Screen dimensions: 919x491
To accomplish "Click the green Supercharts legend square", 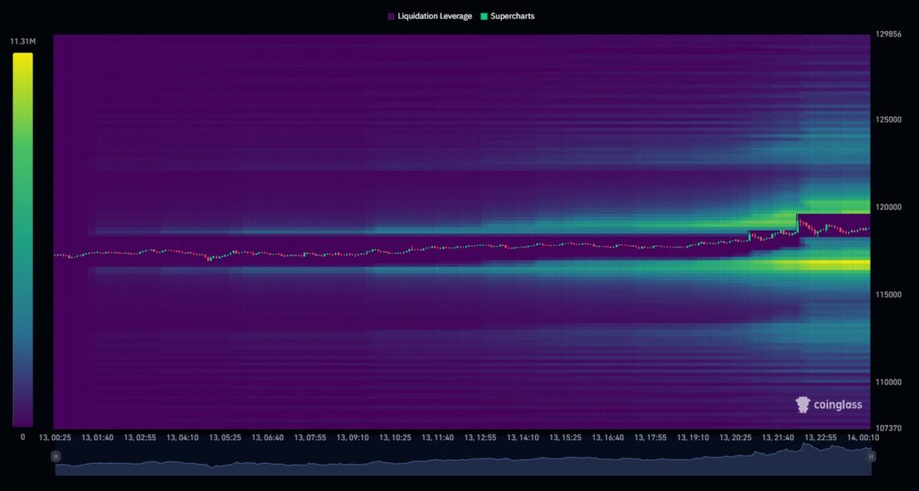I will point(484,16).
